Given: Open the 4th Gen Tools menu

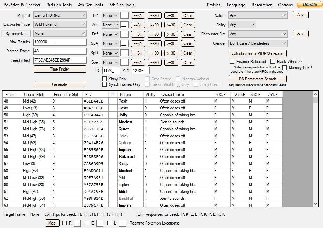Looking at the screenshot, I should pos(90,5).
